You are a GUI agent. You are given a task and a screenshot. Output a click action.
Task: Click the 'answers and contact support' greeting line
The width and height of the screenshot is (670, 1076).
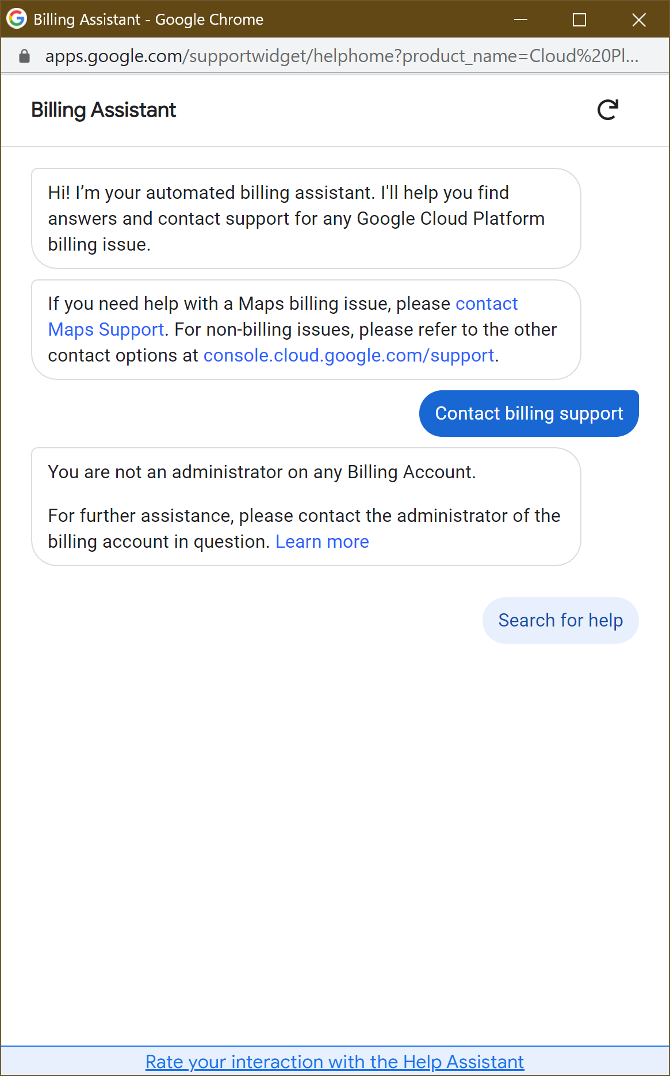coord(296,218)
